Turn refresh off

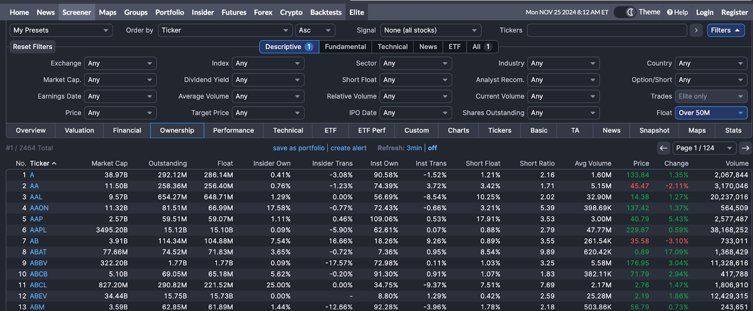(432, 148)
